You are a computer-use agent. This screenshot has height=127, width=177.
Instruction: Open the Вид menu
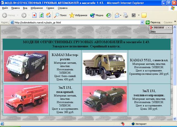[25, 8]
